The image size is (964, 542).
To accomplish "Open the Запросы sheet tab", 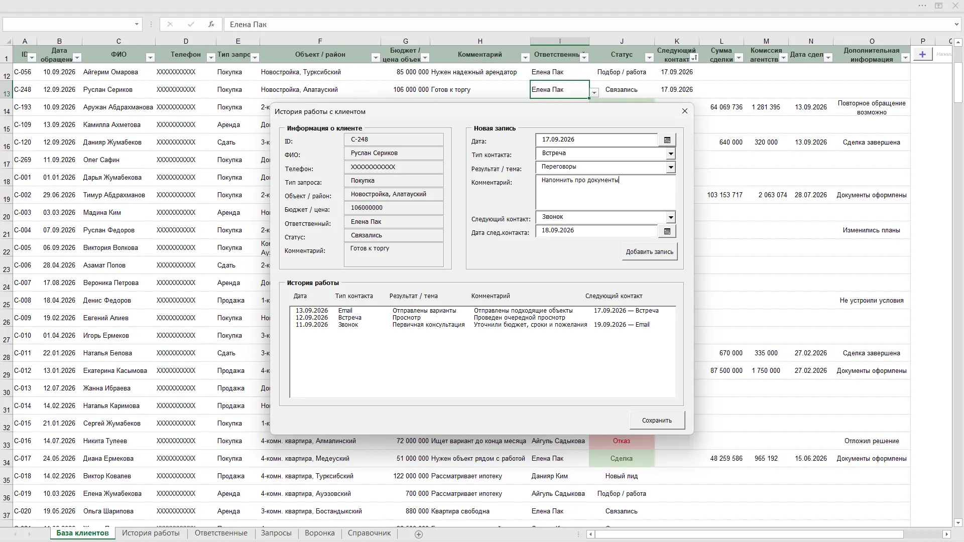I will tap(276, 533).
